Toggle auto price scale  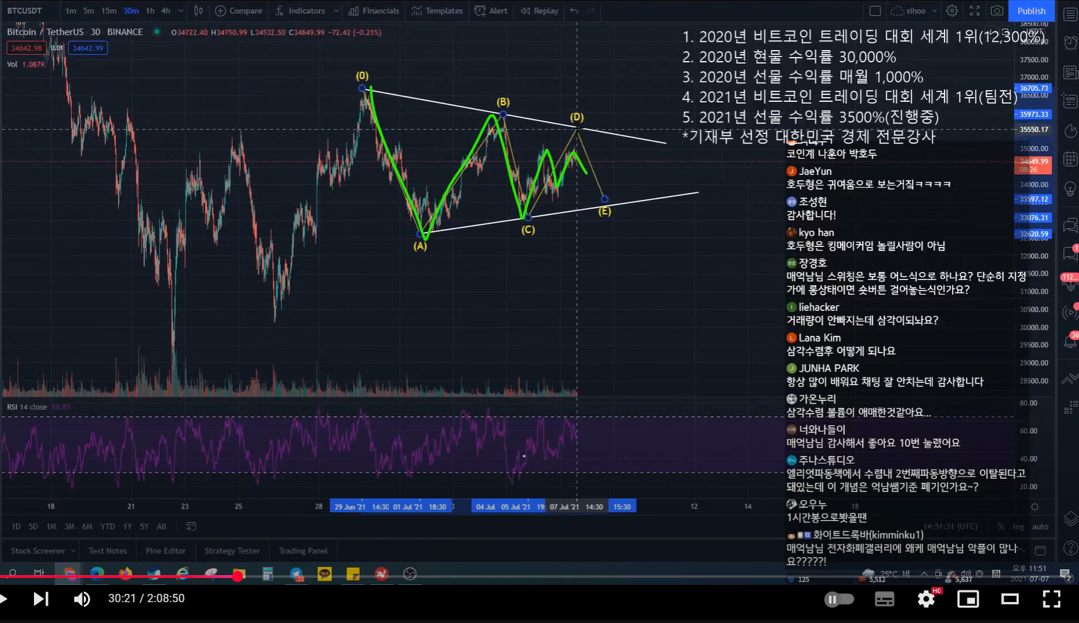tap(1040, 527)
